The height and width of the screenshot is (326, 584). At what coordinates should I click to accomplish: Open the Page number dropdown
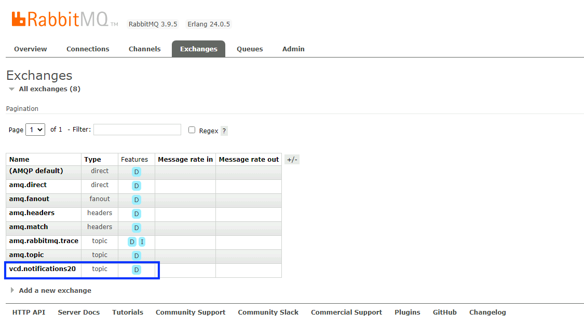pyautogui.click(x=35, y=130)
